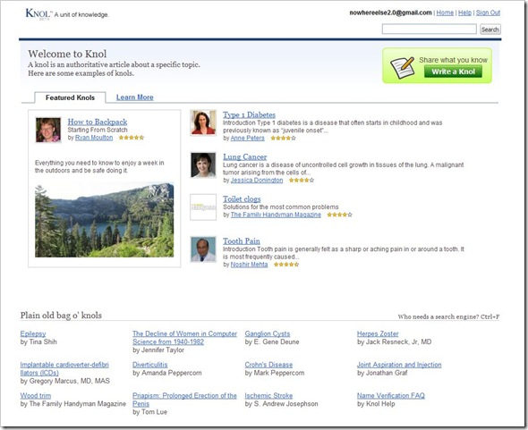Open the Name Verification FAQ link
The width and height of the screenshot is (528, 430).
coord(390,396)
